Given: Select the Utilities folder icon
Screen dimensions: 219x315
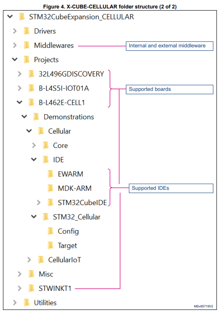Looking at the screenshot, I should [27, 303].
